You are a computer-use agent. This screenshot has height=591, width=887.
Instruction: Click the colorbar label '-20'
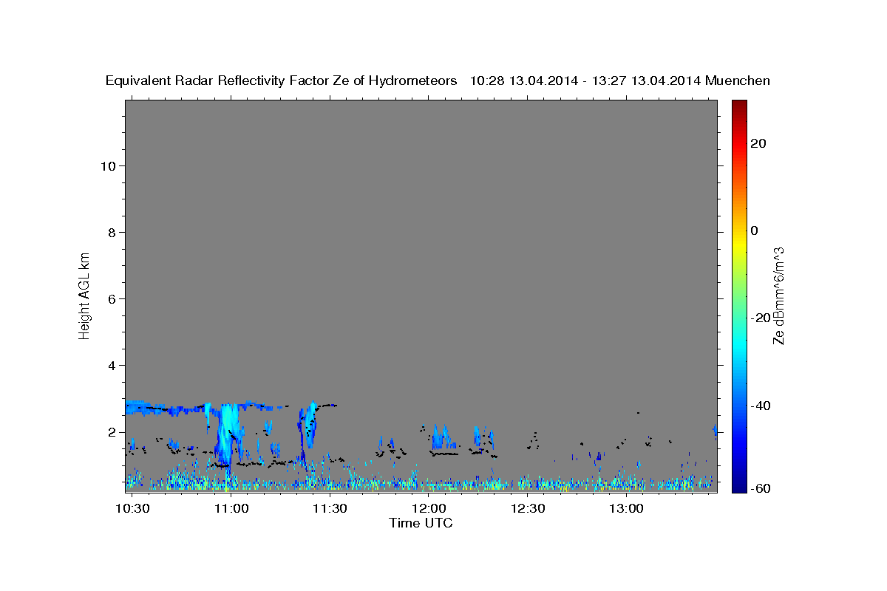[x=761, y=318]
